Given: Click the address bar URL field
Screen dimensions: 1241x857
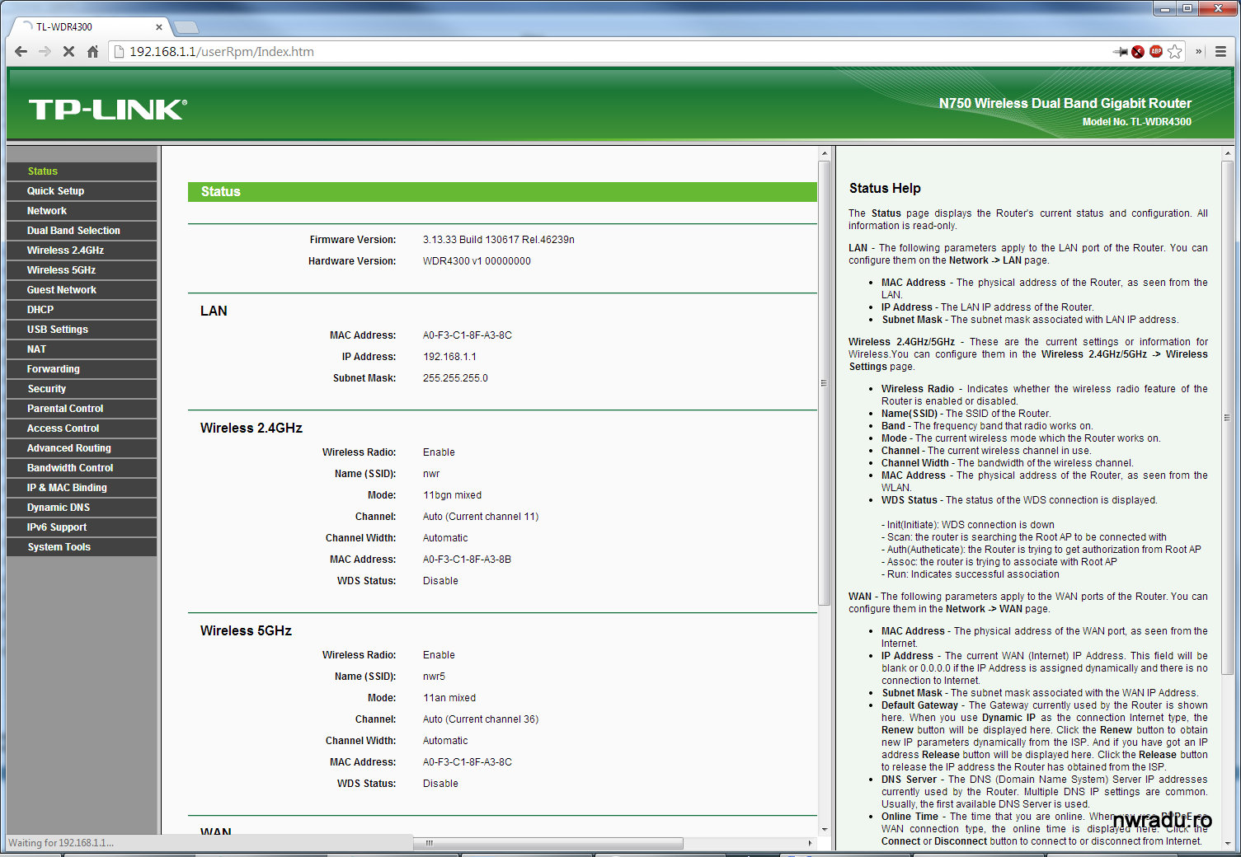Looking at the screenshot, I should tap(610, 51).
